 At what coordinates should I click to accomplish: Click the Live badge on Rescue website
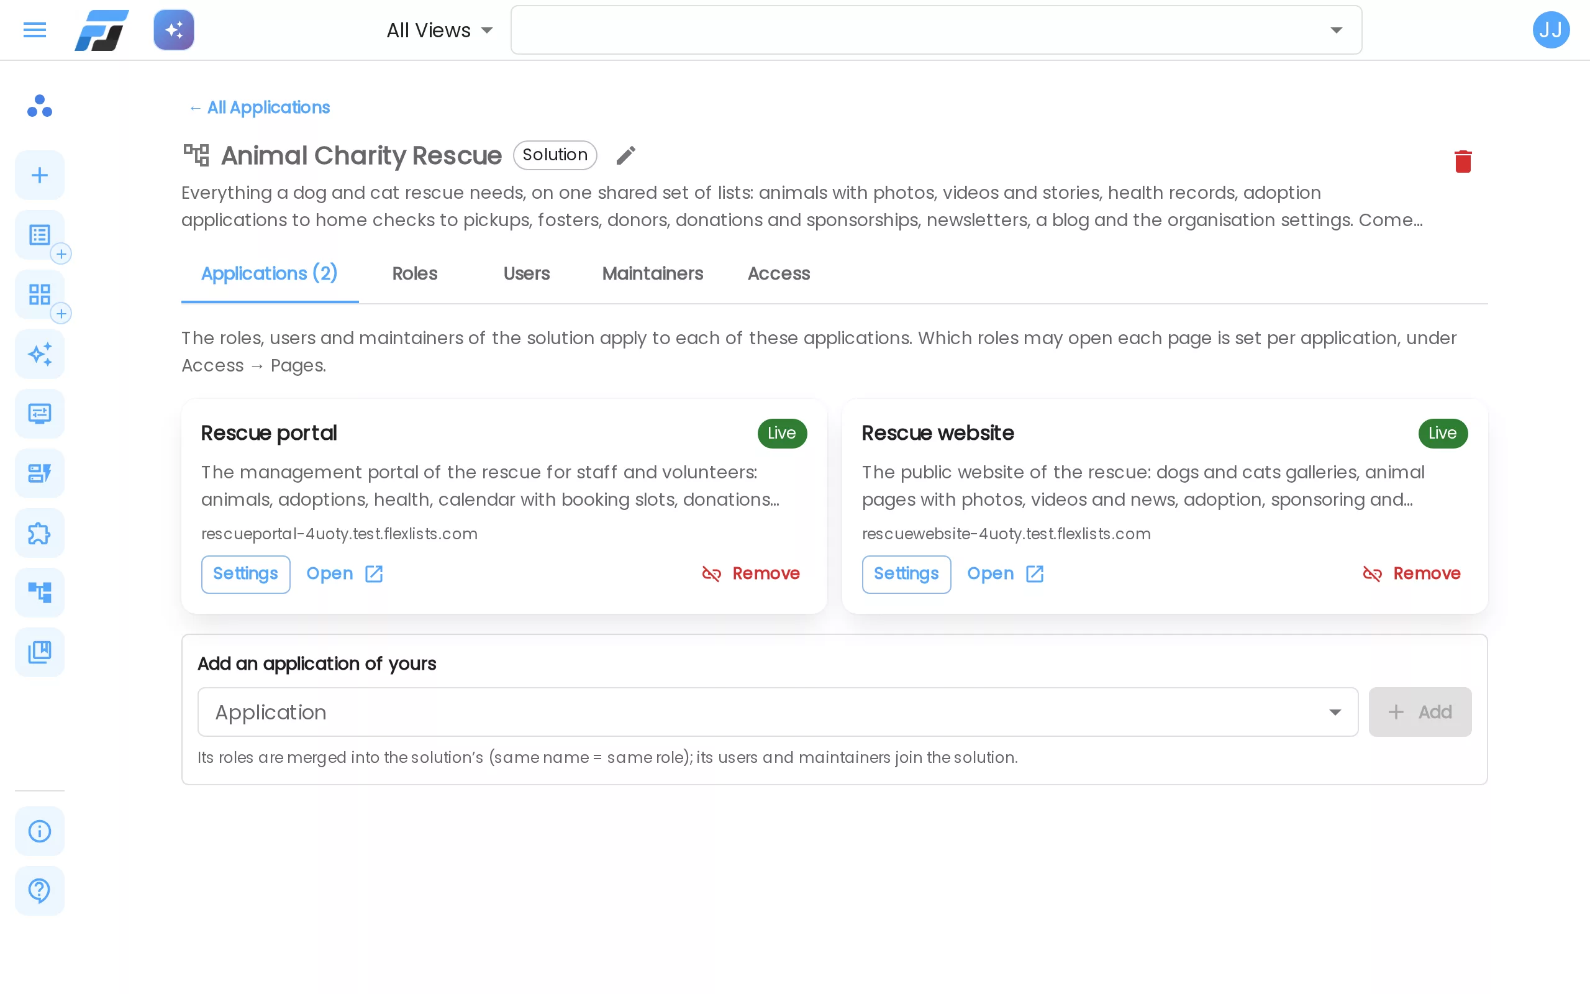pyautogui.click(x=1443, y=433)
